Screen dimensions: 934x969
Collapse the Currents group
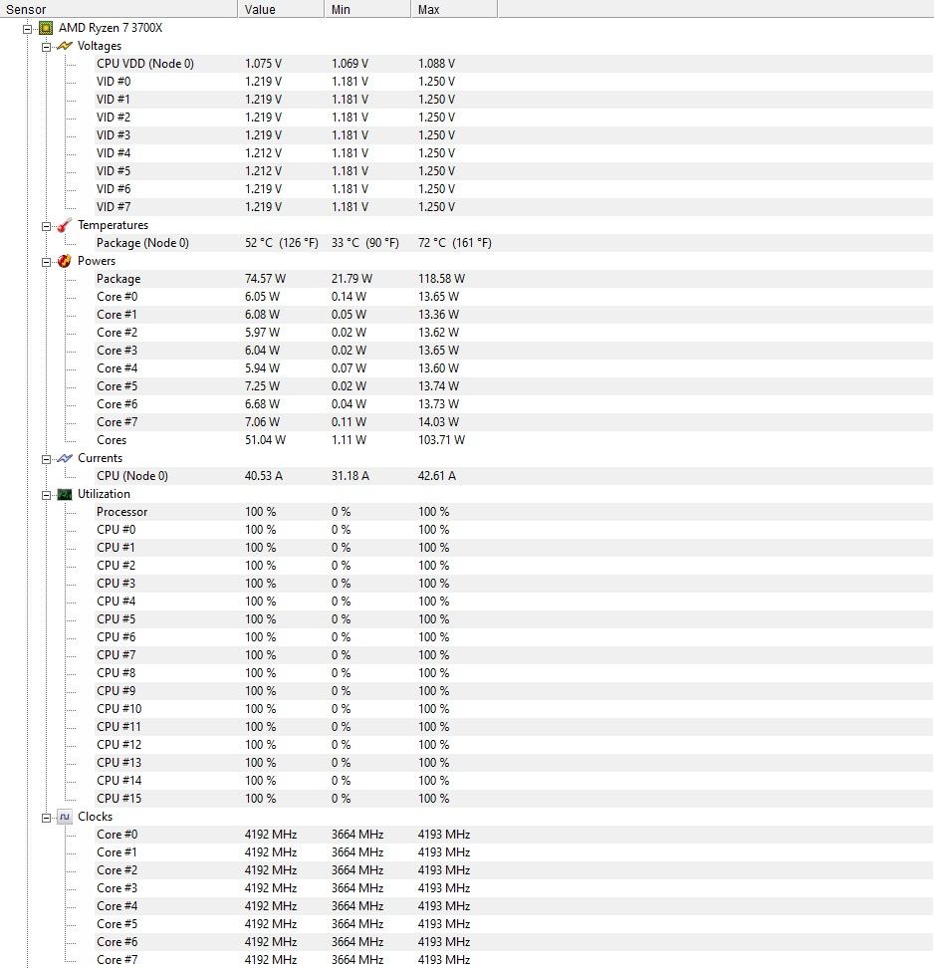[47, 458]
